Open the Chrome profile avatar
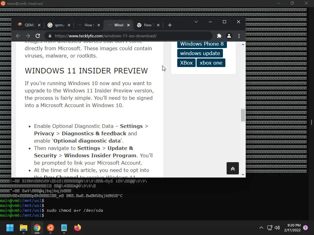314x235 pixels. pyautogui.click(x=229, y=36)
